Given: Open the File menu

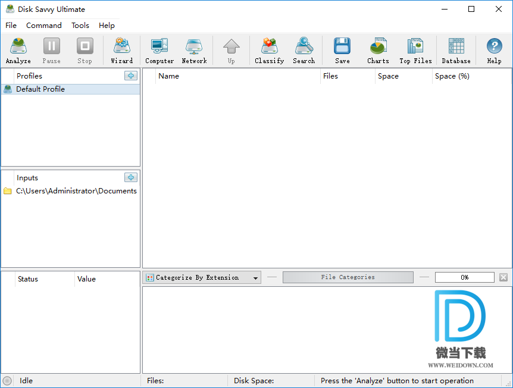Looking at the screenshot, I should tap(11, 26).
